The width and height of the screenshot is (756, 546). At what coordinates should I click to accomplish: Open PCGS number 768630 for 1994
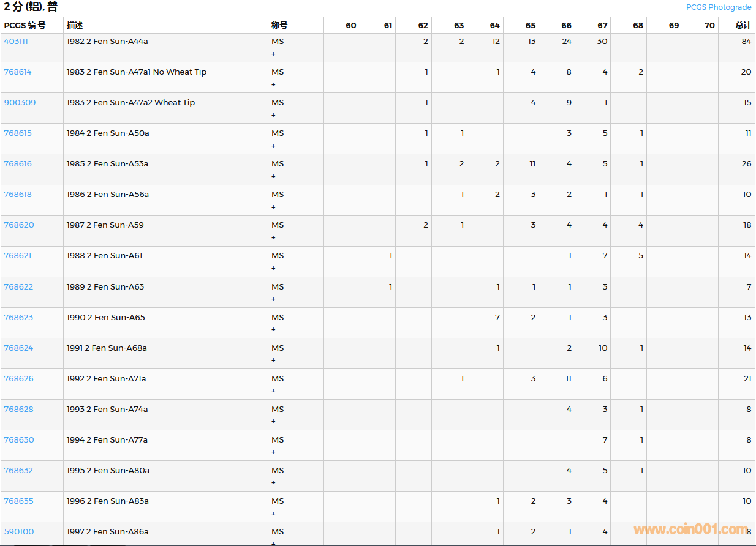pyautogui.click(x=19, y=440)
